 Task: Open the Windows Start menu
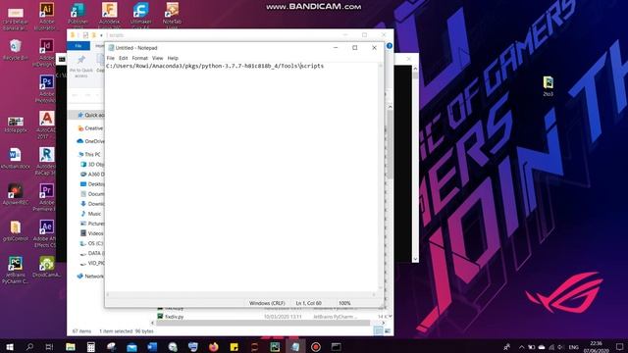coord(10,346)
